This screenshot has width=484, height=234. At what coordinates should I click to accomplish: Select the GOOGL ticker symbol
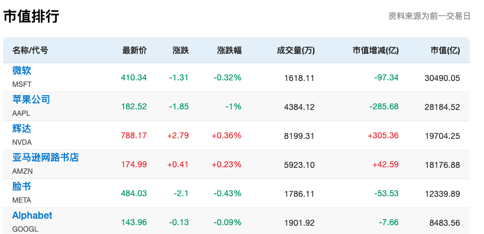pos(25,229)
